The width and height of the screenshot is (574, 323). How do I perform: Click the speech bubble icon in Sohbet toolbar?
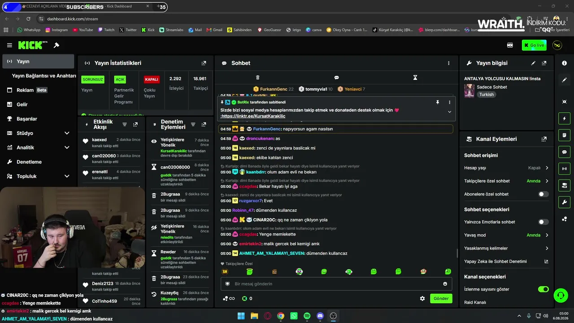pos(336,78)
